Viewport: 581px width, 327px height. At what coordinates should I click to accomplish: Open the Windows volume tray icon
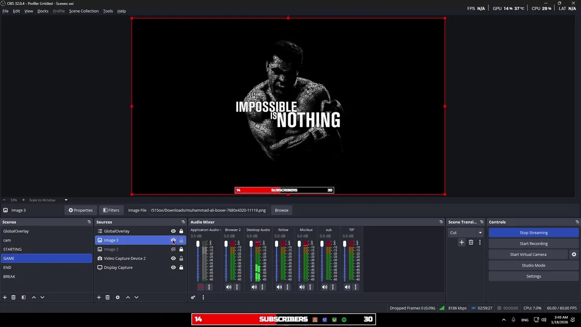[544, 320]
